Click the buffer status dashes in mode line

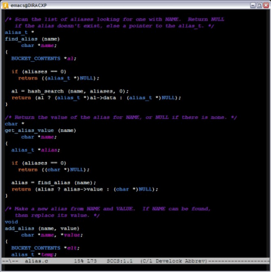(10, 261)
